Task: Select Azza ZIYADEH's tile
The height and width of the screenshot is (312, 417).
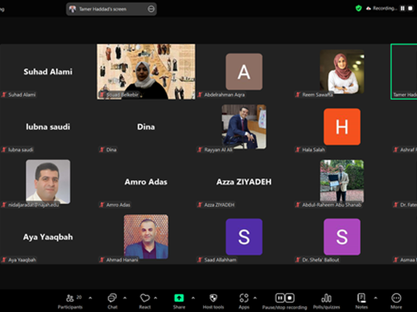Action: pyautogui.click(x=244, y=182)
